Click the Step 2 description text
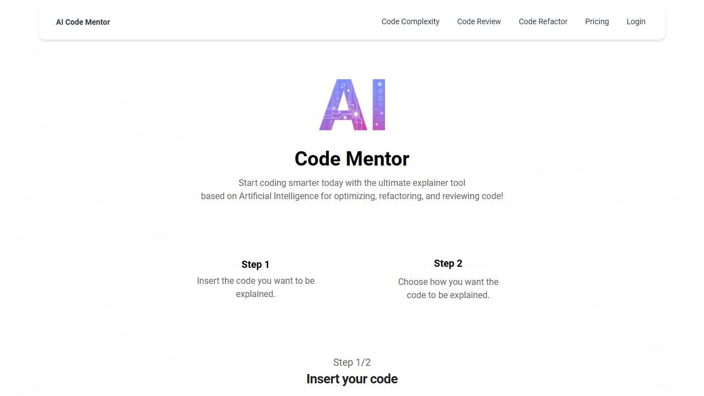 tap(448, 288)
